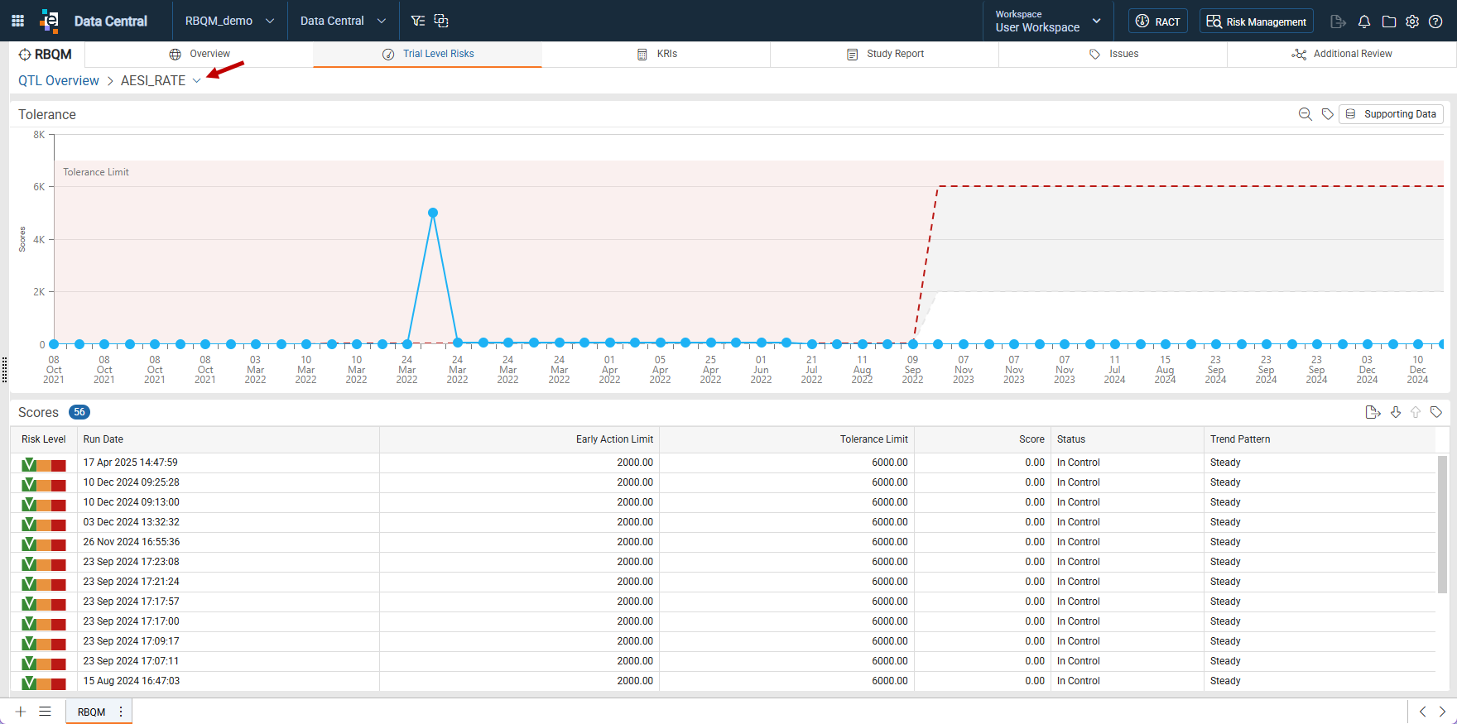The height and width of the screenshot is (724, 1457).
Task: Click risk level indicator for 23 Sep 2024 17:23:08
Action: coord(44,563)
